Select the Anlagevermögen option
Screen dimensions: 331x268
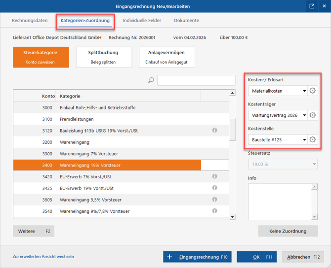click(167, 57)
